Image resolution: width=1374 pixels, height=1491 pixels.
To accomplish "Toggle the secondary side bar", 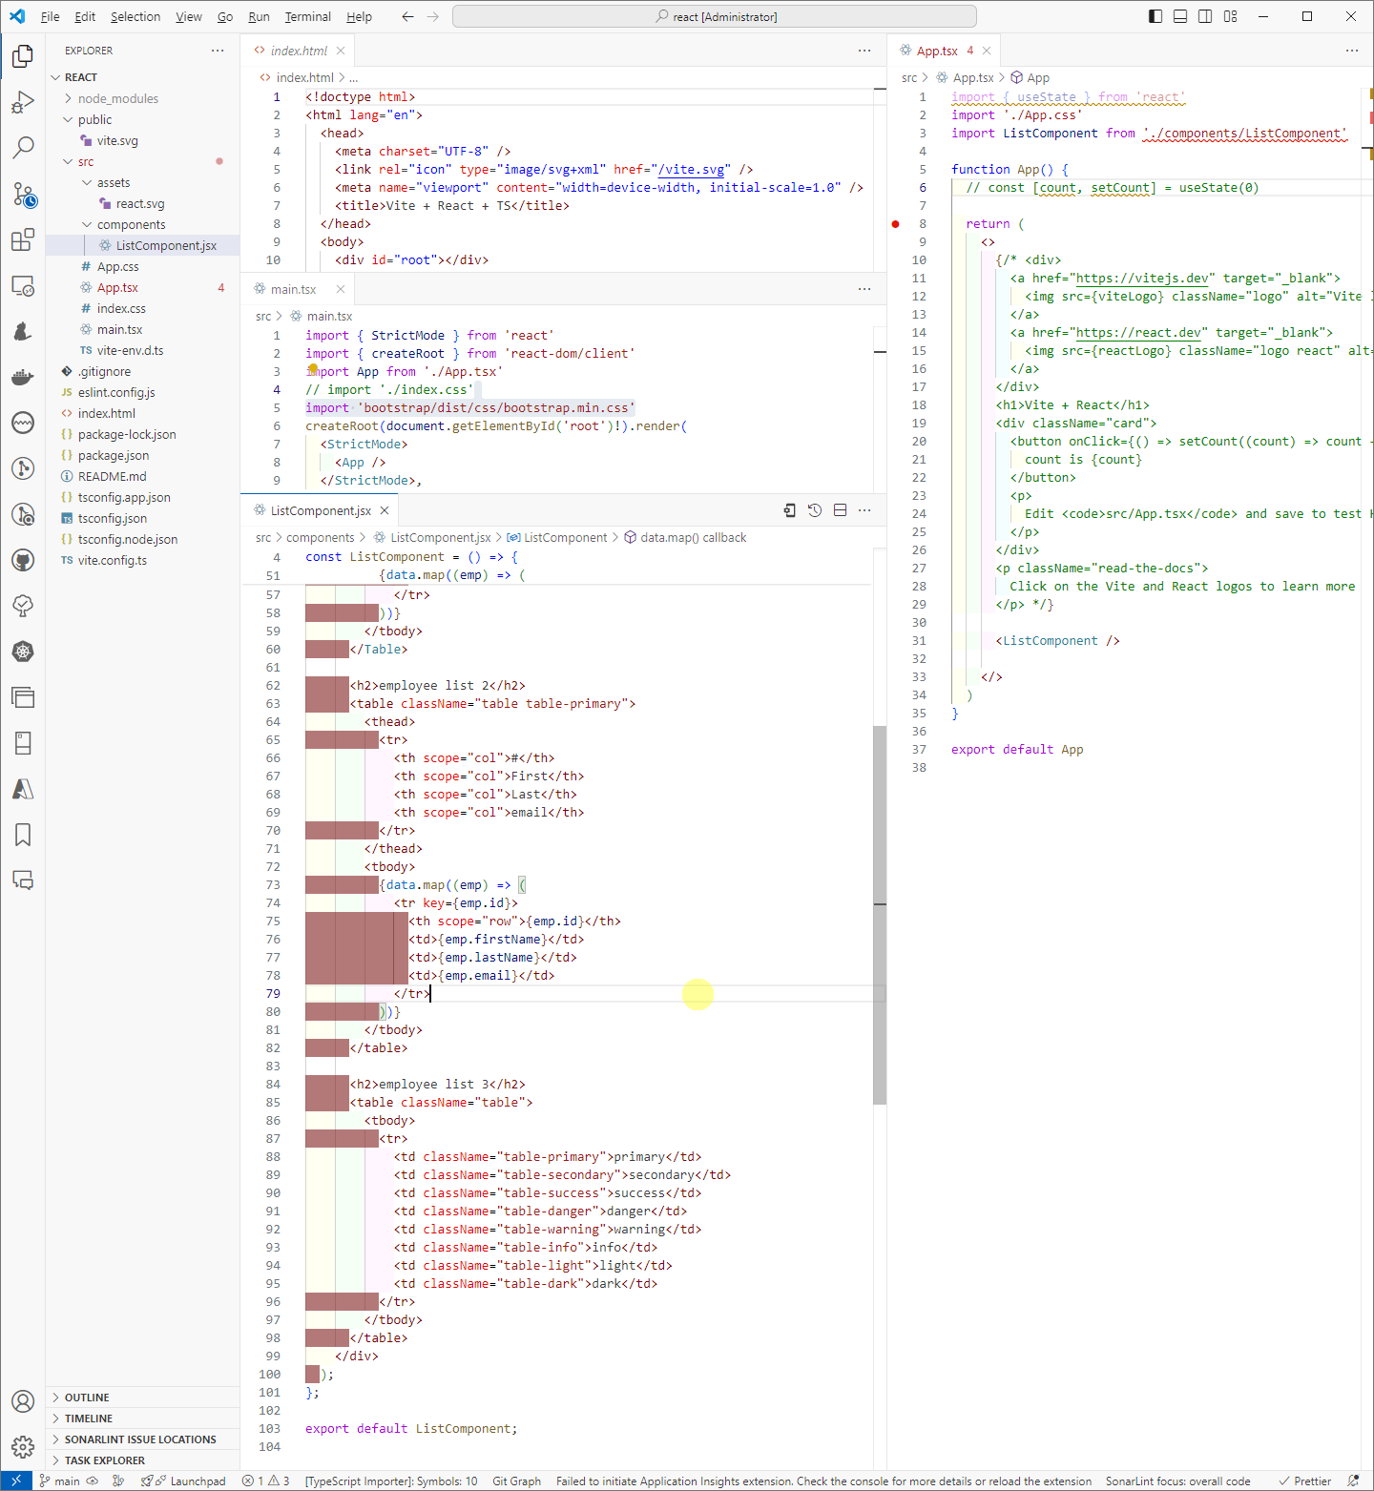I will point(1205,16).
